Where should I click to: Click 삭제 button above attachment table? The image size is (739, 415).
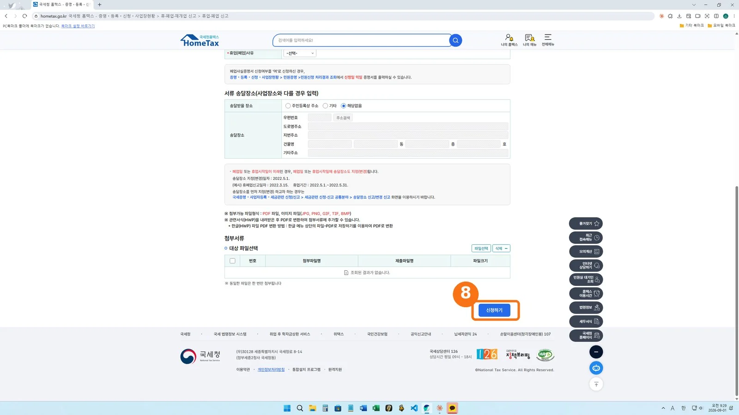click(501, 249)
